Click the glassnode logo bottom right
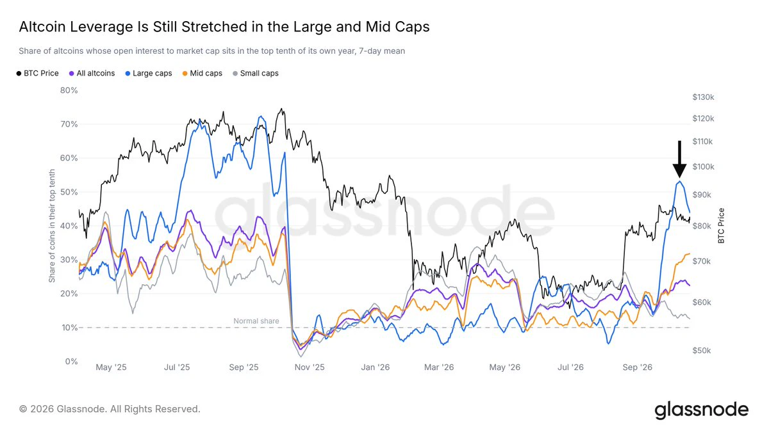 coord(701,410)
